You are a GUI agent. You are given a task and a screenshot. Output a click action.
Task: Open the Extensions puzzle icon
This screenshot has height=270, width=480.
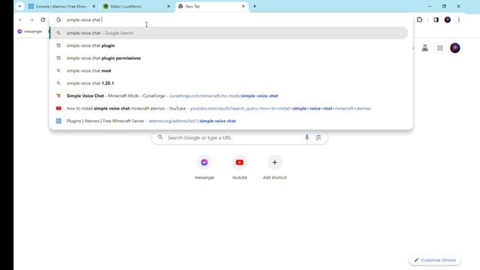click(x=419, y=19)
